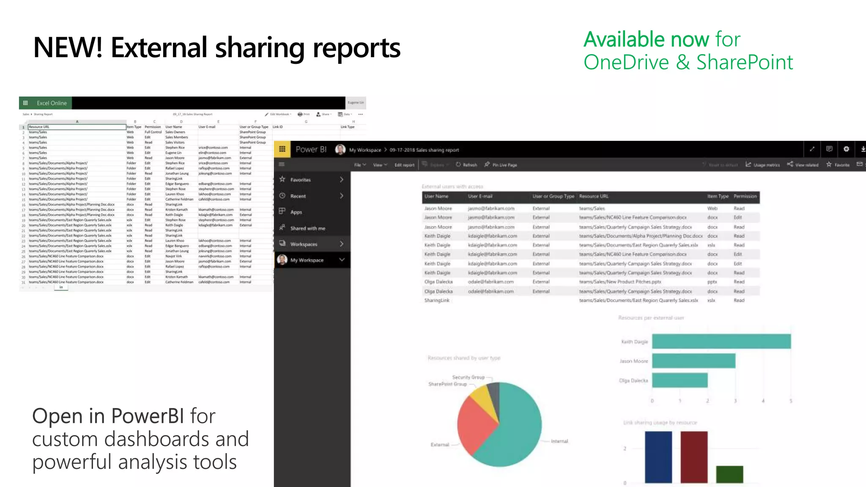Screen dimensions: 866x487
Task: Click the blue bar in link sharing chart
Action: pyautogui.click(x=658, y=457)
